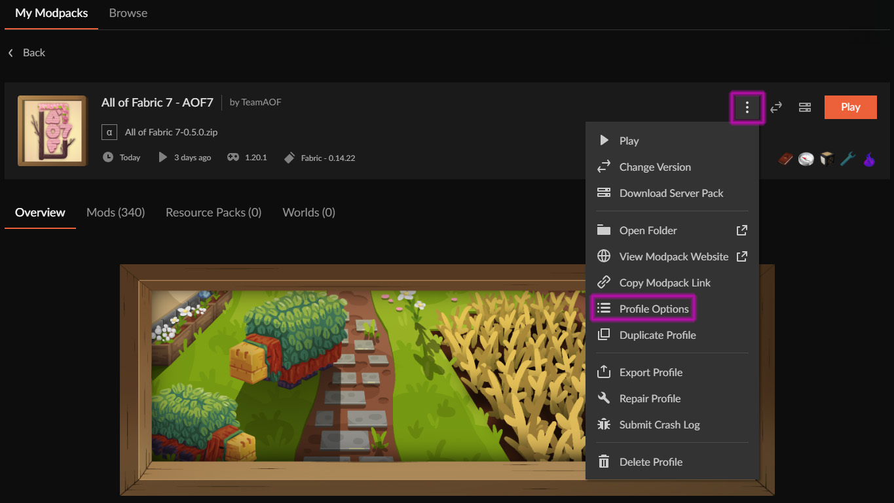Click the crate block category icon

point(827,159)
